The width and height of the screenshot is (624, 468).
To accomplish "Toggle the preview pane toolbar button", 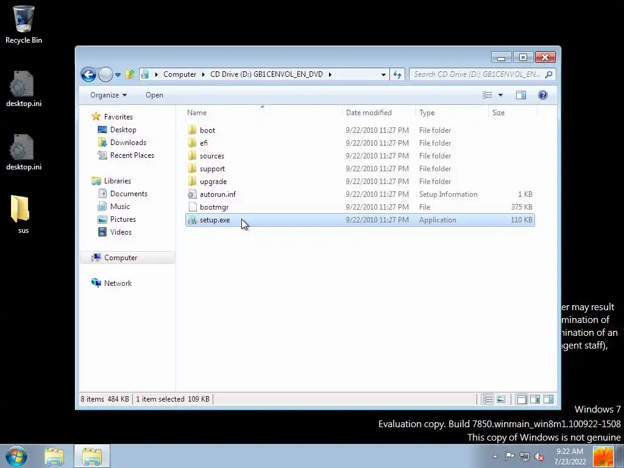I will (521, 95).
